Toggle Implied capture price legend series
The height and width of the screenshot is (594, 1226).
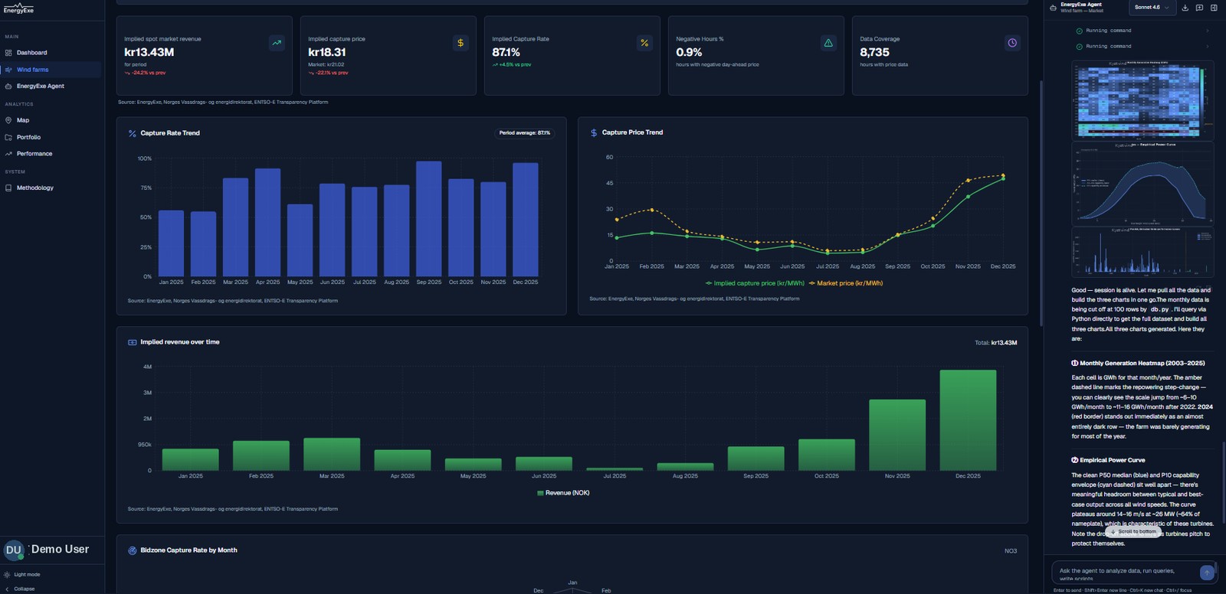(x=755, y=283)
